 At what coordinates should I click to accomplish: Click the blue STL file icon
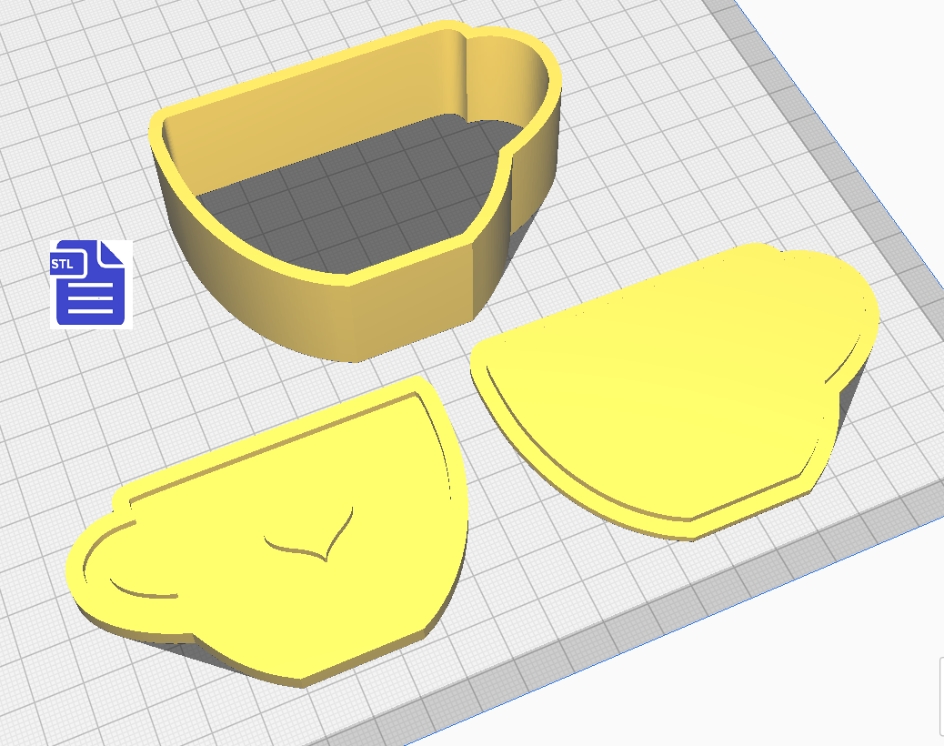[x=90, y=284]
